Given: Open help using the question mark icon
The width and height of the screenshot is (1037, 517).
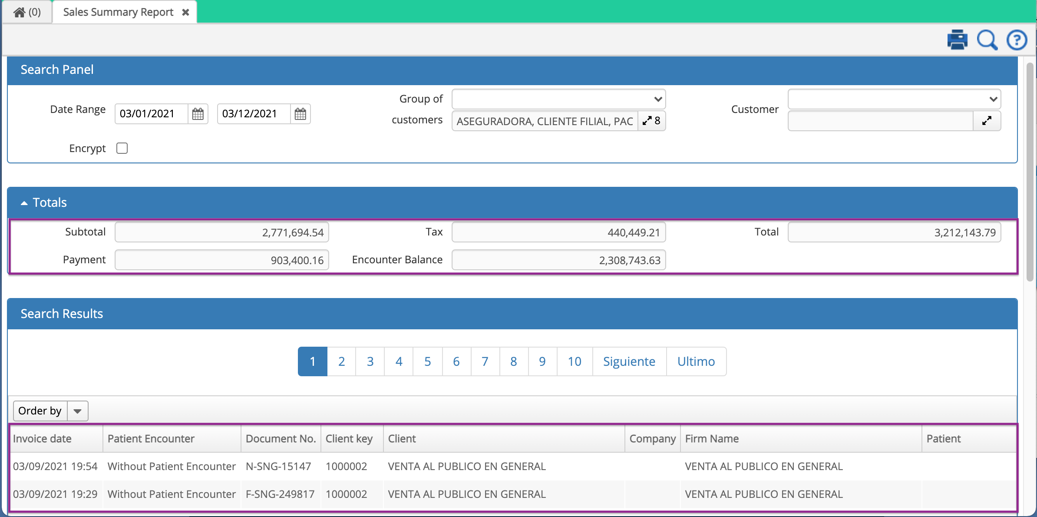Looking at the screenshot, I should [1017, 40].
